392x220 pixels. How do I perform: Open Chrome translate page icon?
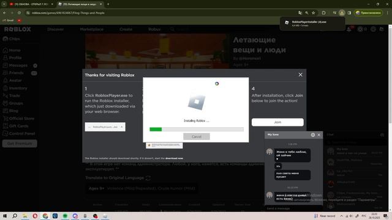pyautogui.click(x=300, y=13)
